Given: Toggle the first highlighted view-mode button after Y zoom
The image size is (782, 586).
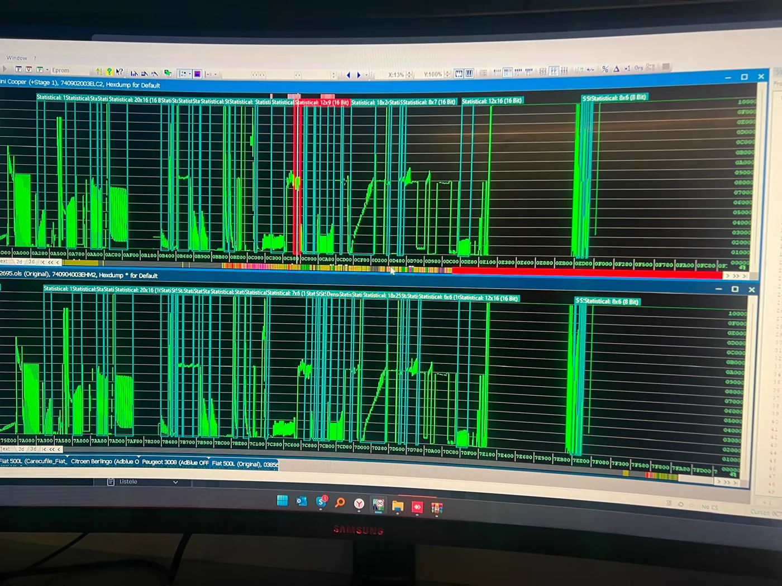Looking at the screenshot, I should click(x=459, y=73).
